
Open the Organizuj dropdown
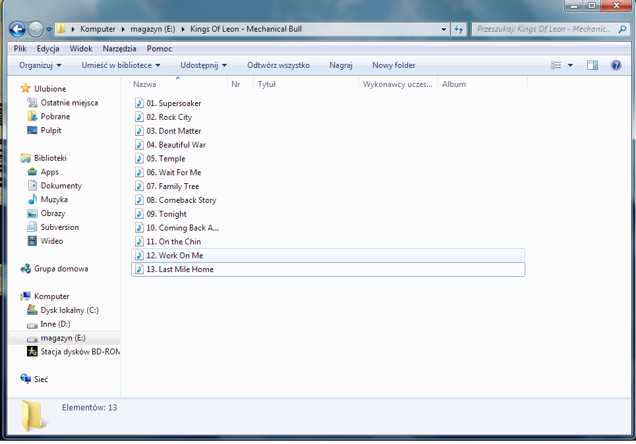click(40, 65)
